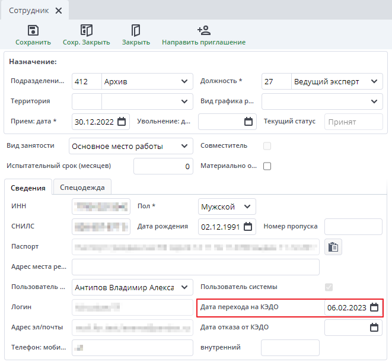
Task: Enable the Материально ответственный checkbox
Action: (x=267, y=166)
